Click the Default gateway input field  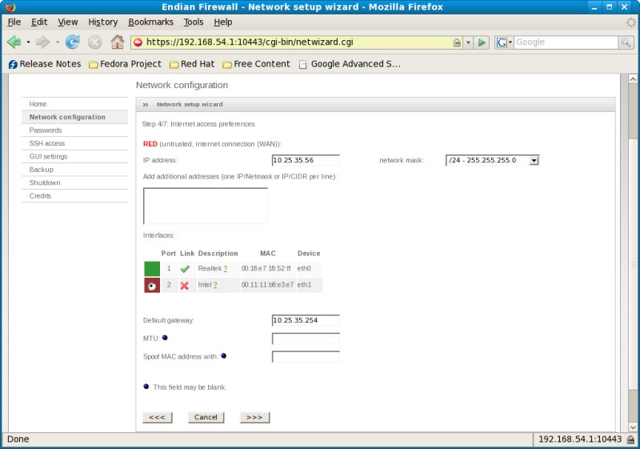[306, 320]
